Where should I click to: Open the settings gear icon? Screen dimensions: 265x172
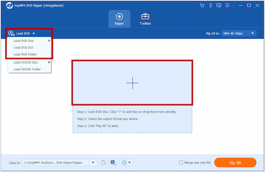pyautogui.click(x=126, y=163)
